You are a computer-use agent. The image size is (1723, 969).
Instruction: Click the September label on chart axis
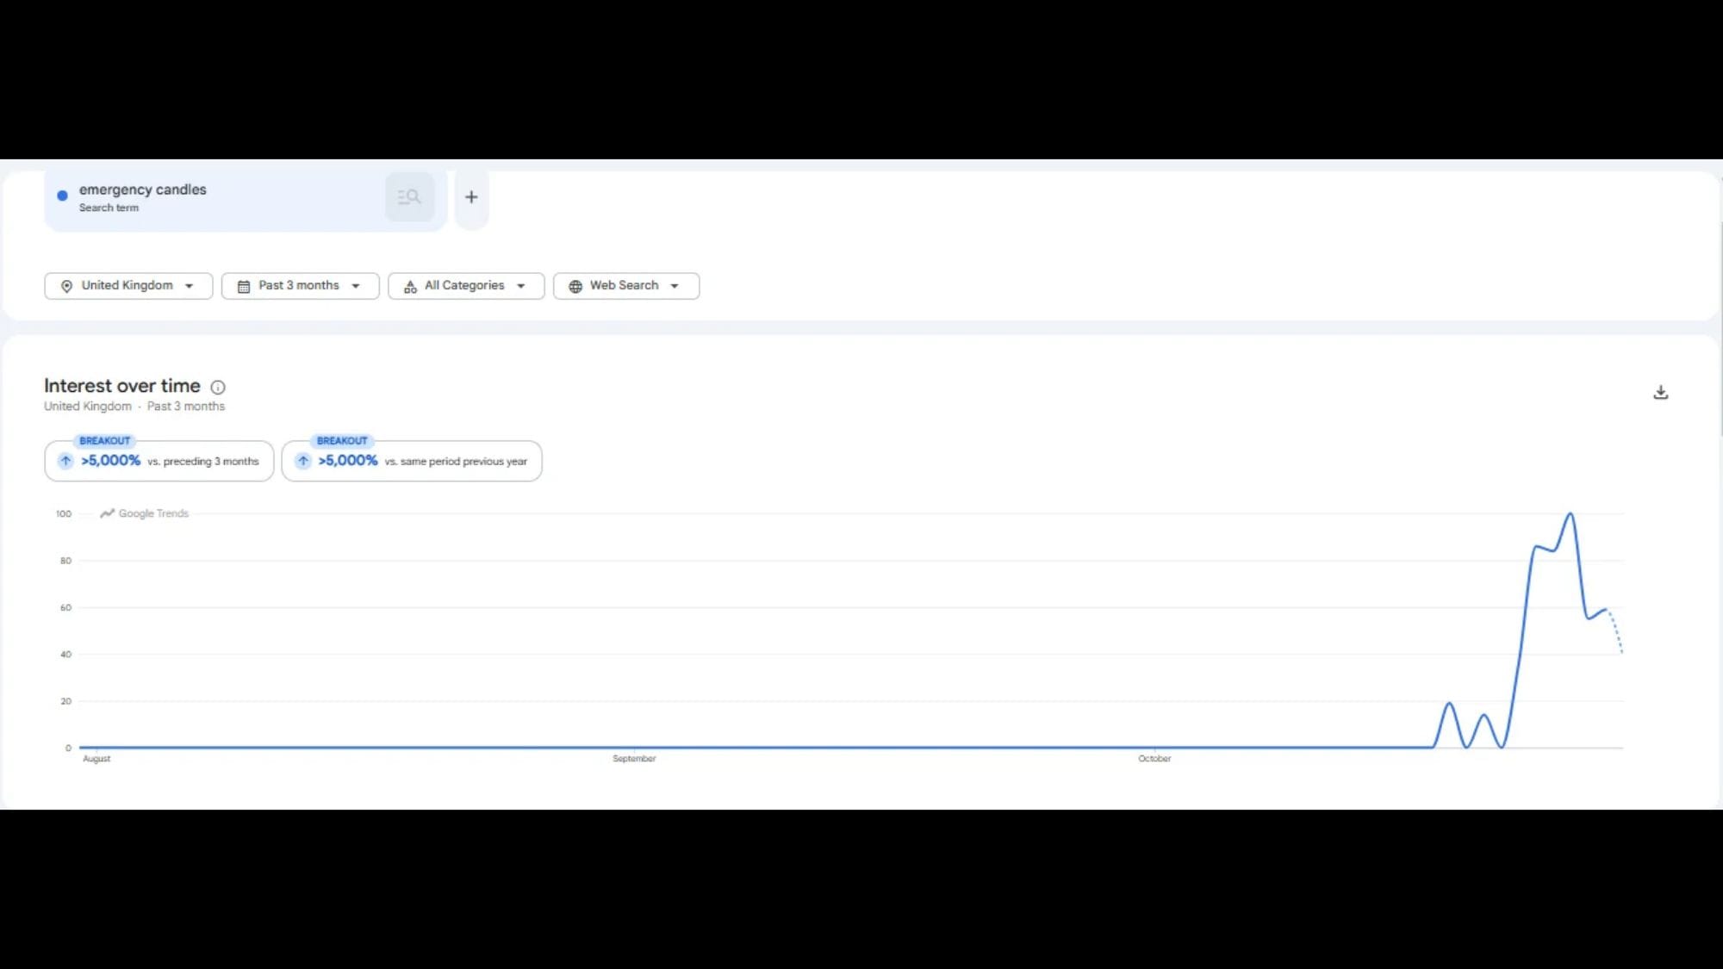pos(634,759)
